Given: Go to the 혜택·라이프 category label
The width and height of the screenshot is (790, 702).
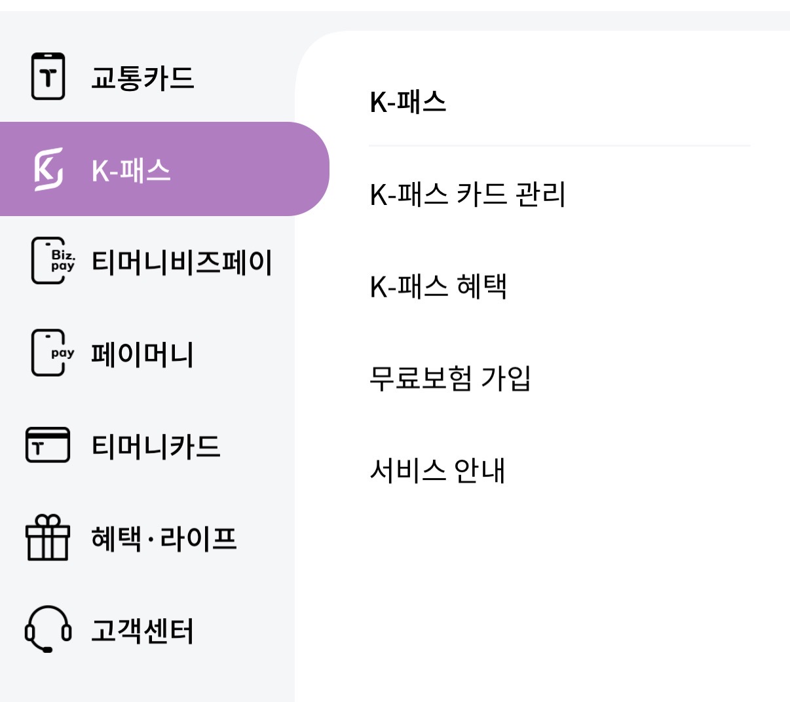Looking at the screenshot, I should pyautogui.click(x=164, y=538).
